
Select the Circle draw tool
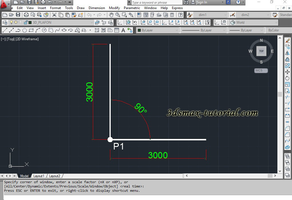pyautogui.click(x=44, y=30)
